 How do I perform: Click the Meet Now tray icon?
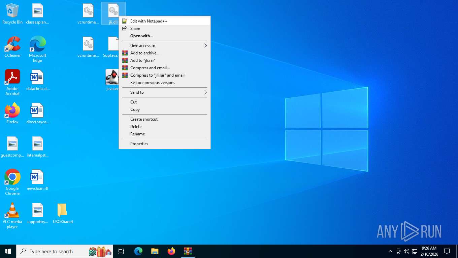pos(398,251)
